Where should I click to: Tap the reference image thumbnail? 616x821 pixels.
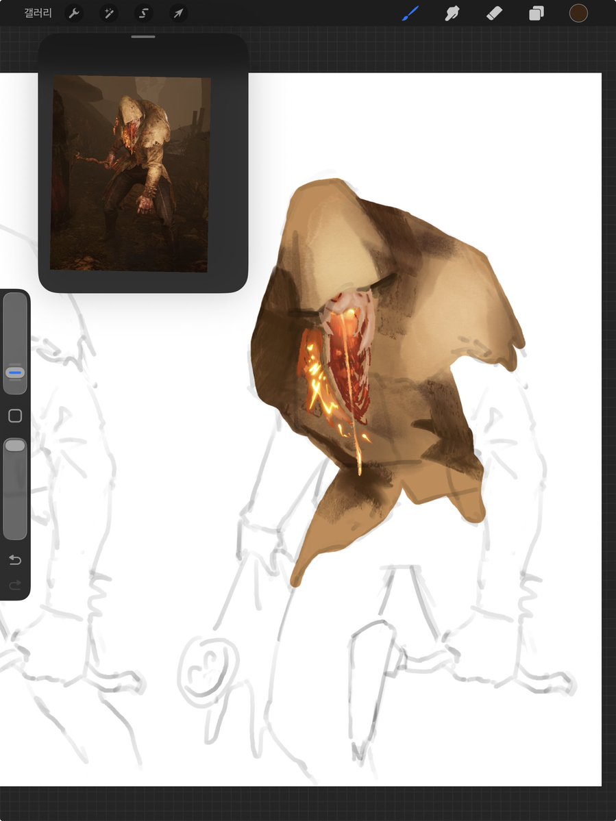tap(130, 174)
